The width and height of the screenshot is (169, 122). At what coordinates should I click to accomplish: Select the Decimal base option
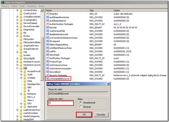pyautogui.click(x=81, y=107)
